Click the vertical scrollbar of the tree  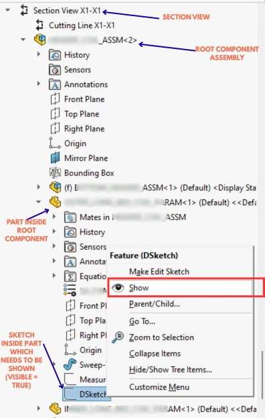click(262, 374)
